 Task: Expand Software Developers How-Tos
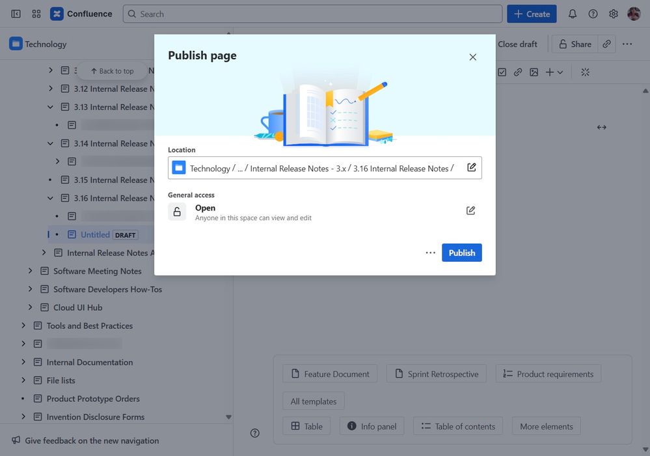(x=31, y=289)
